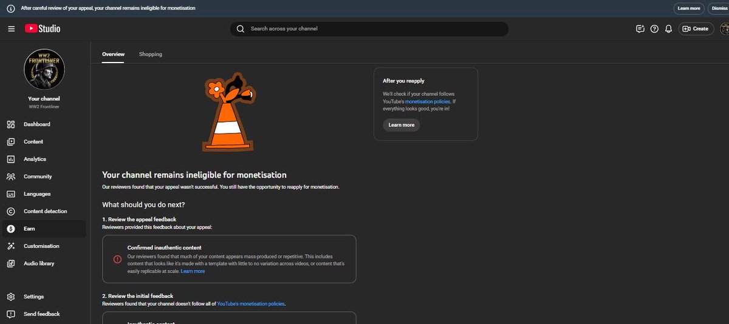Screen dimensions: 729x324
Task: Go to Community menu label
Action: coord(38,177)
